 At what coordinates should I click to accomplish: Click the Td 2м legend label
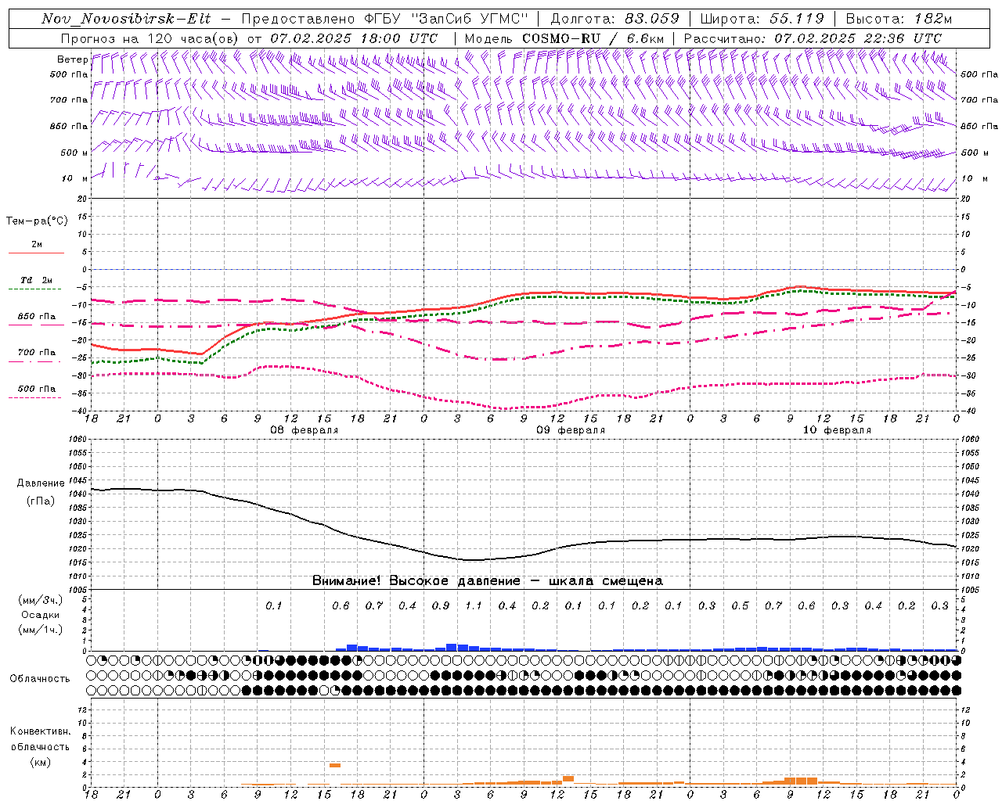point(37,280)
